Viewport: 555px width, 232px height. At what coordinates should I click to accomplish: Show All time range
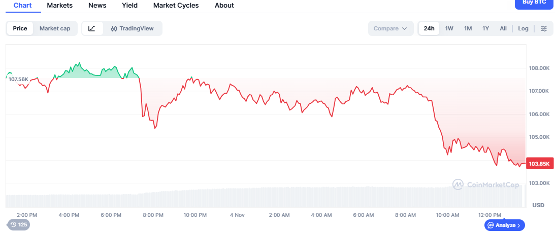click(x=503, y=28)
